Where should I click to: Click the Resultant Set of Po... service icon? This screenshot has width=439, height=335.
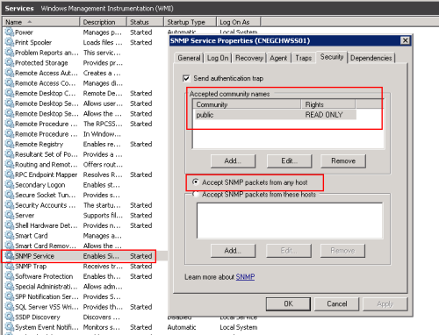click(x=10, y=154)
